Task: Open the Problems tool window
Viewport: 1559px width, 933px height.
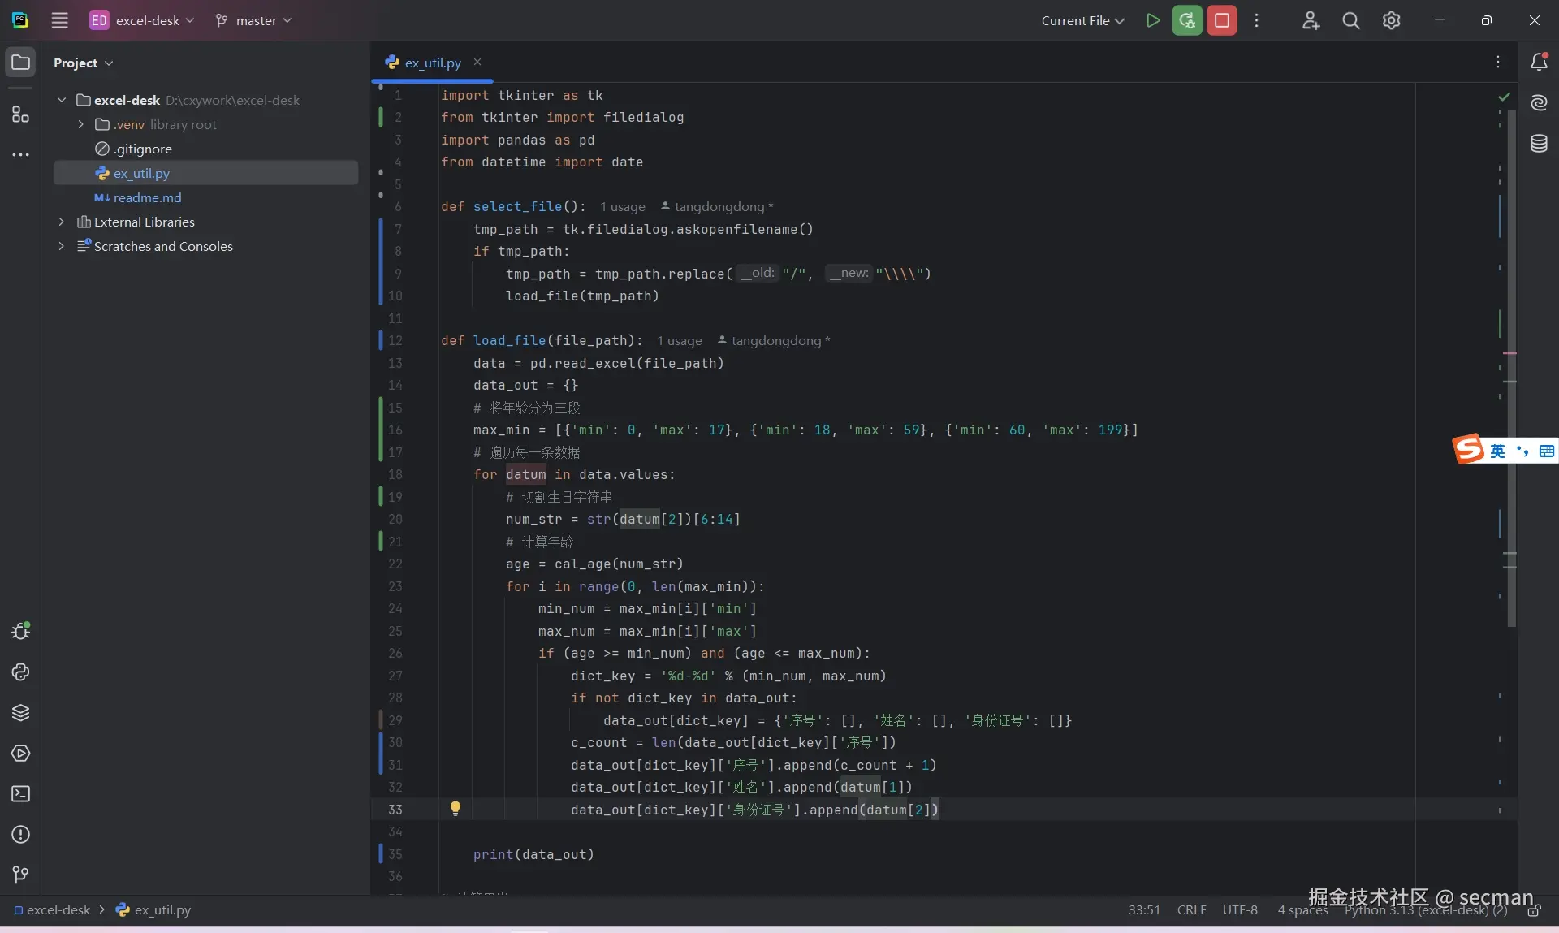Action: pyautogui.click(x=20, y=834)
